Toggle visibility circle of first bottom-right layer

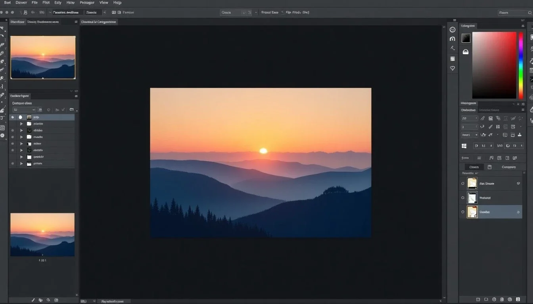[463, 184]
